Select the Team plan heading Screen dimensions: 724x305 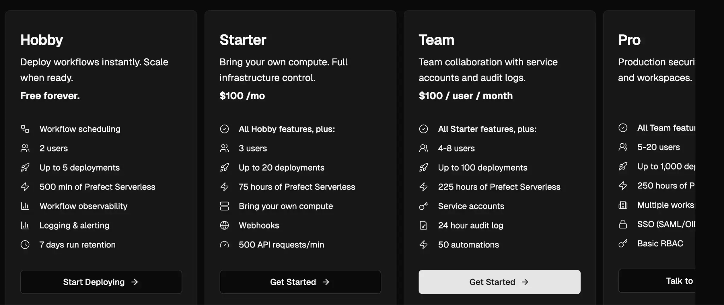point(436,40)
